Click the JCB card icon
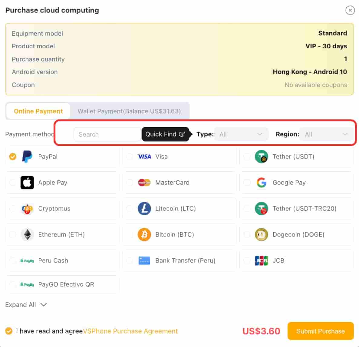Viewport: 359px width, 347px height. [x=262, y=261]
